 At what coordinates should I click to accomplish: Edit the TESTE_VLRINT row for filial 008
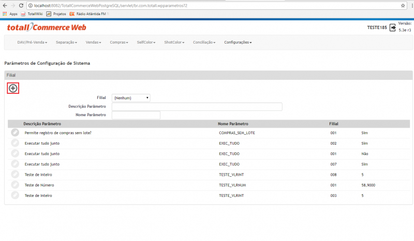pyautogui.click(x=15, y=174)
